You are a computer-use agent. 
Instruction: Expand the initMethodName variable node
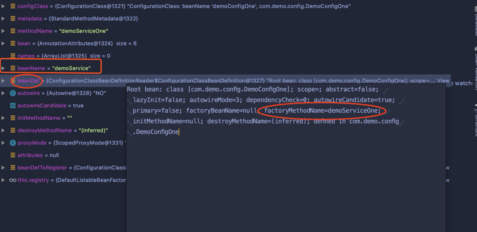pos(3,118)
